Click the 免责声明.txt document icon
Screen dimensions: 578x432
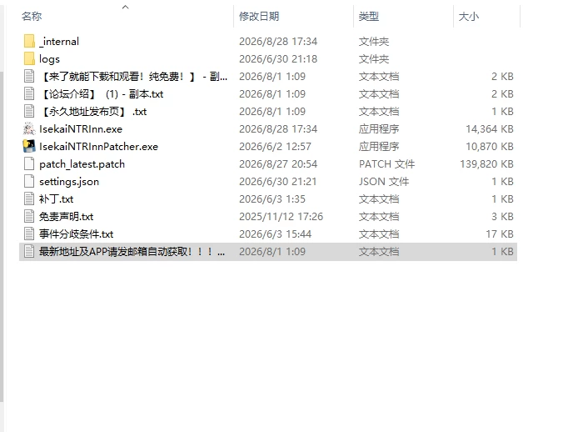(x=29, y=216)
